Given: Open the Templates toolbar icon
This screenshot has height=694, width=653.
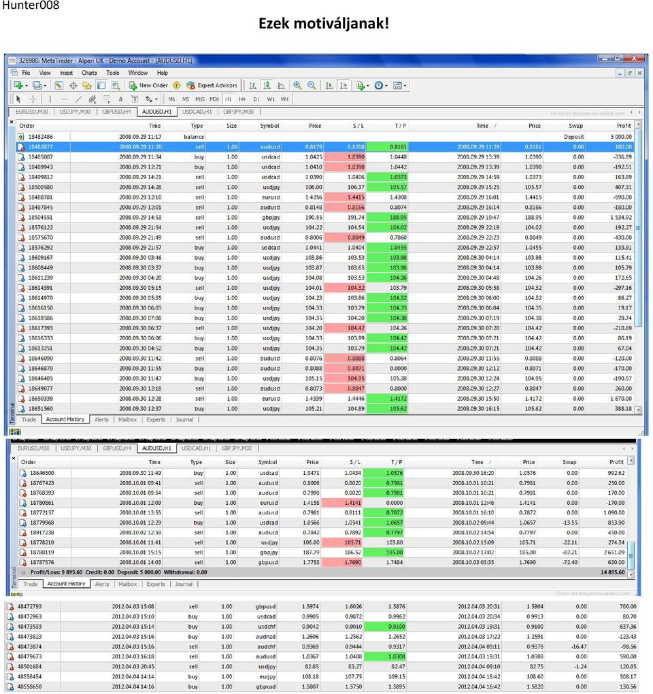Looking at the screenshot, I should 397,86.
